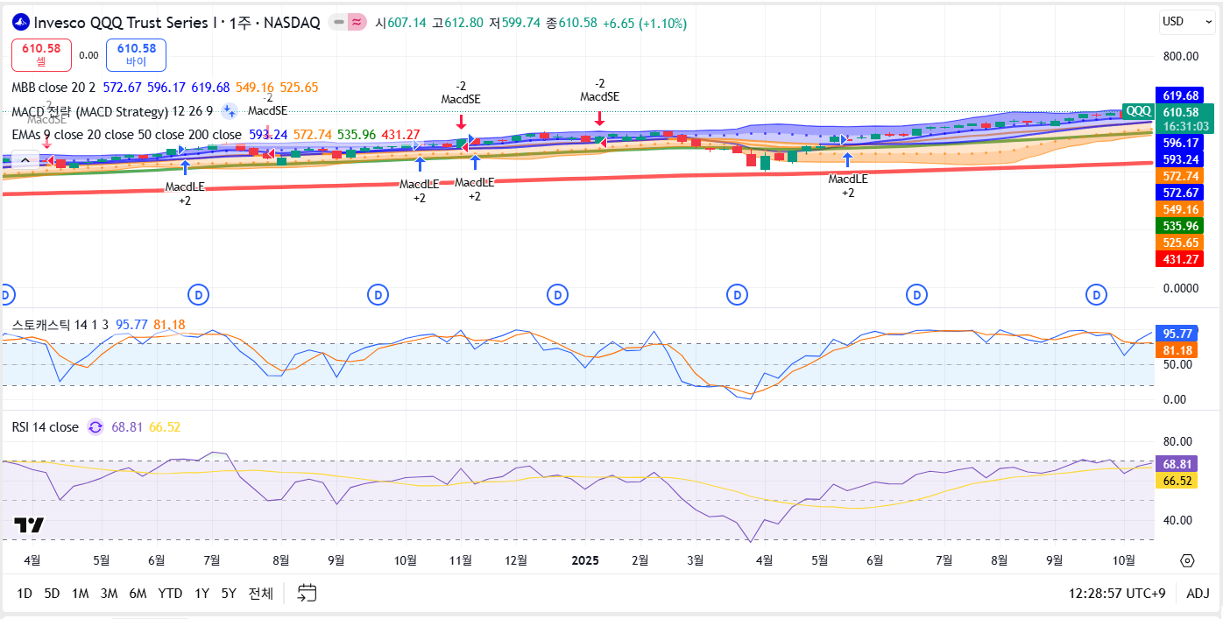The width and height of the screenshot is (1223, 619).
Task: Click the 12월 label on the time axis
Action: [516, 560]
